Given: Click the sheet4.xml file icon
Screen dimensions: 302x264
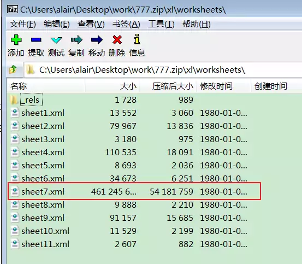Looking at the screenshot, I should (15, 152).
